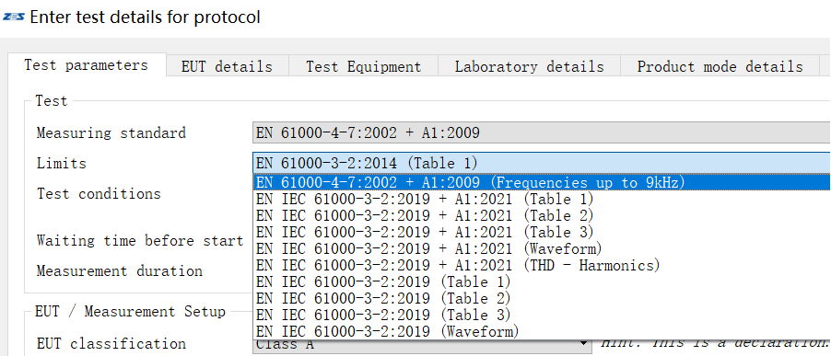Pick EN IEC 61000-3-2:2019 (Table 3) without amendment
This screenshot has width=831, height=356.
click(542, 315)
